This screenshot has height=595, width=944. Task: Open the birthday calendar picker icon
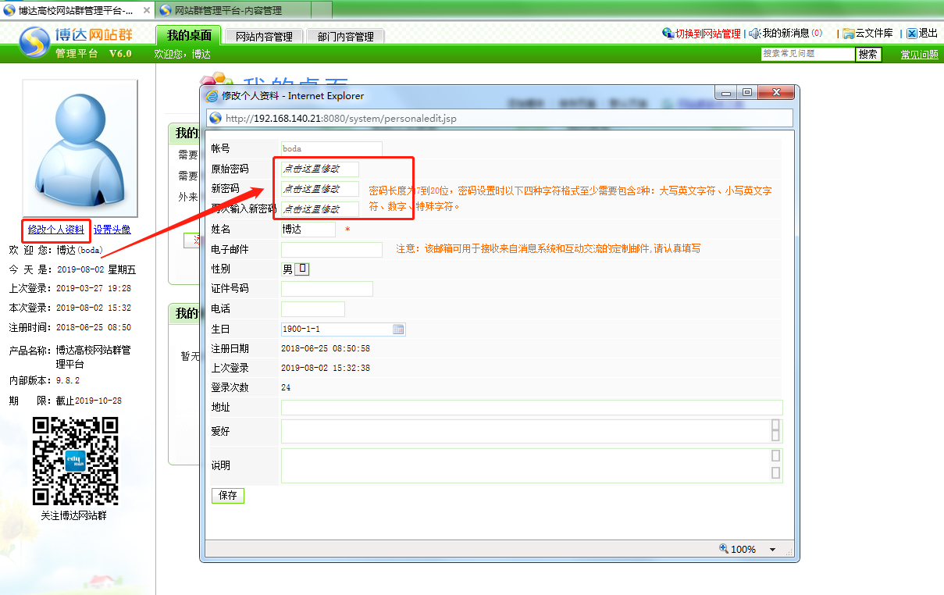point(398,330)
